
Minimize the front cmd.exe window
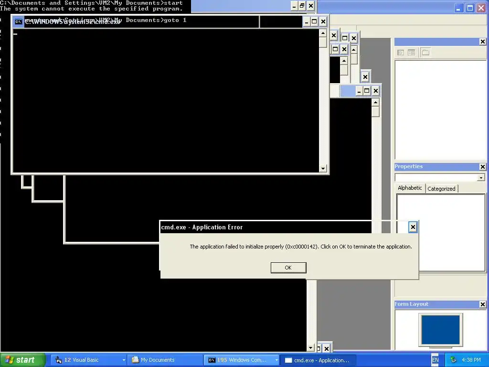[306, 22]
